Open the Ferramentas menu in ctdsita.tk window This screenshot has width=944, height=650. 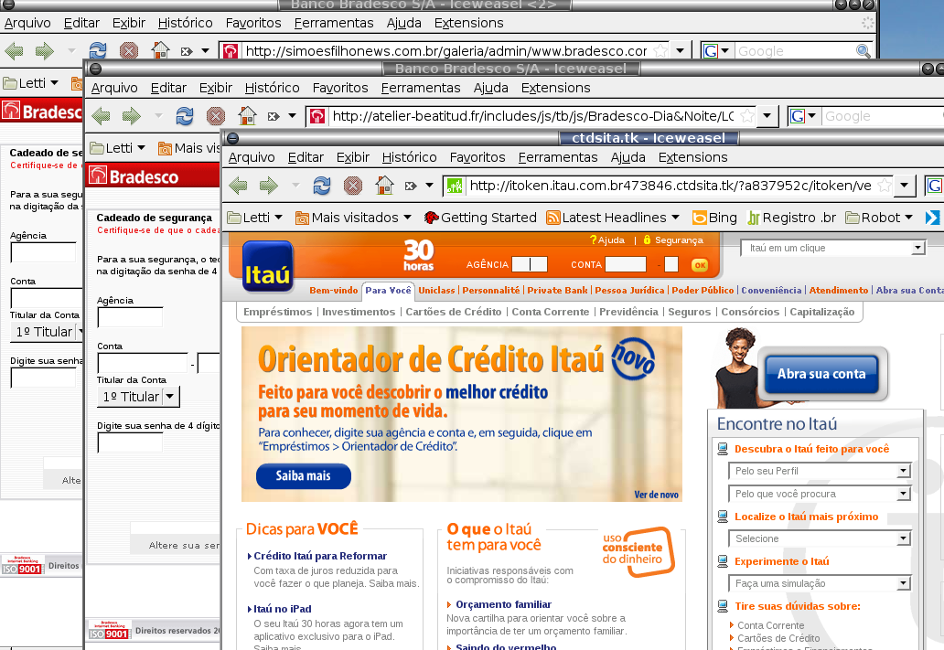[x=558, y=157]
